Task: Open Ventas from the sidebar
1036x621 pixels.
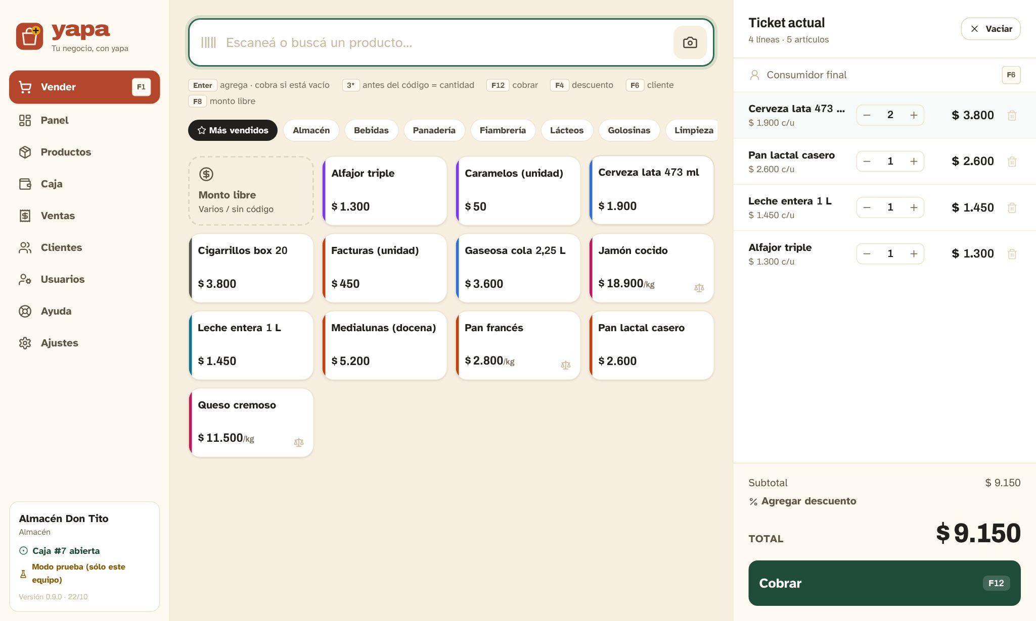Action: (84, 216)
